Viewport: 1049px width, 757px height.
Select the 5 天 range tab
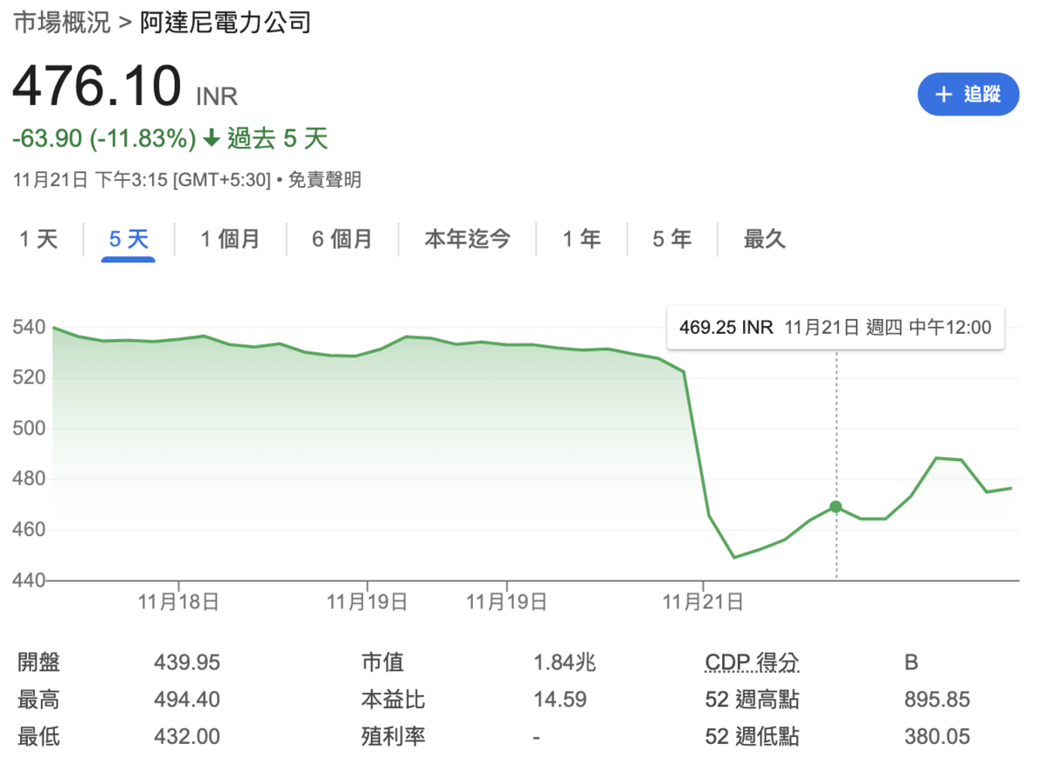coord(129,239)
